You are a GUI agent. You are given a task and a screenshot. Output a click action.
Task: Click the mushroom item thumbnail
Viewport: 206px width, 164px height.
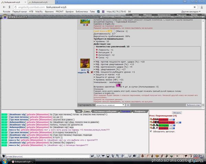(x=85, y=63)
